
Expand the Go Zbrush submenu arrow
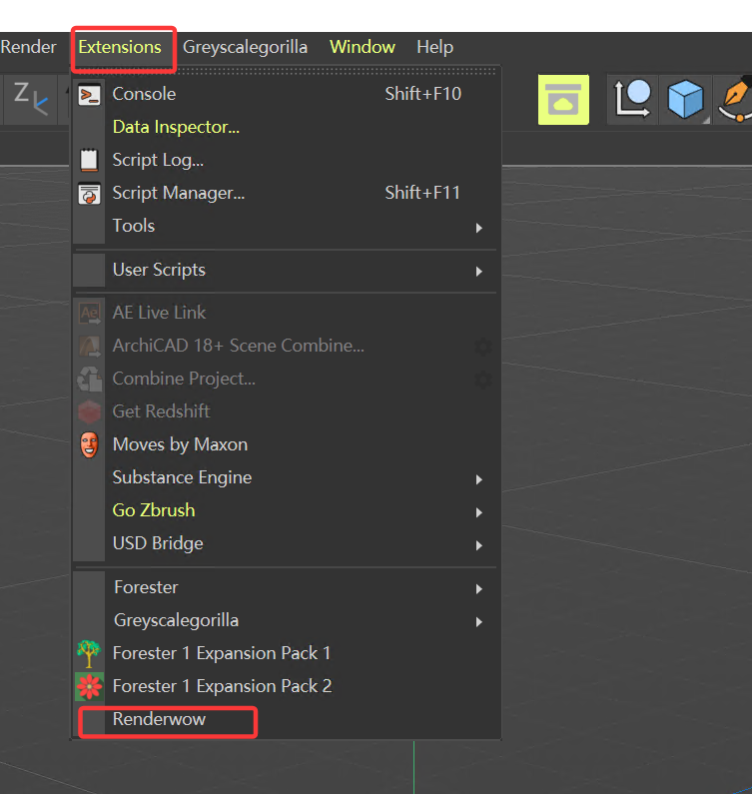(x=479, y=512)
